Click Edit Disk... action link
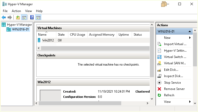198x112 pixels. (171, 70)
